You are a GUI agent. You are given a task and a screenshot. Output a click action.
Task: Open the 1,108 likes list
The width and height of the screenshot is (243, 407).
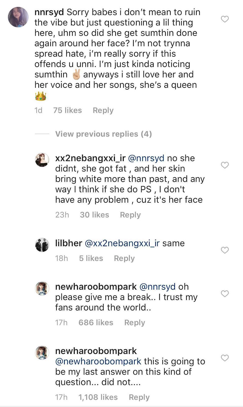98,397
